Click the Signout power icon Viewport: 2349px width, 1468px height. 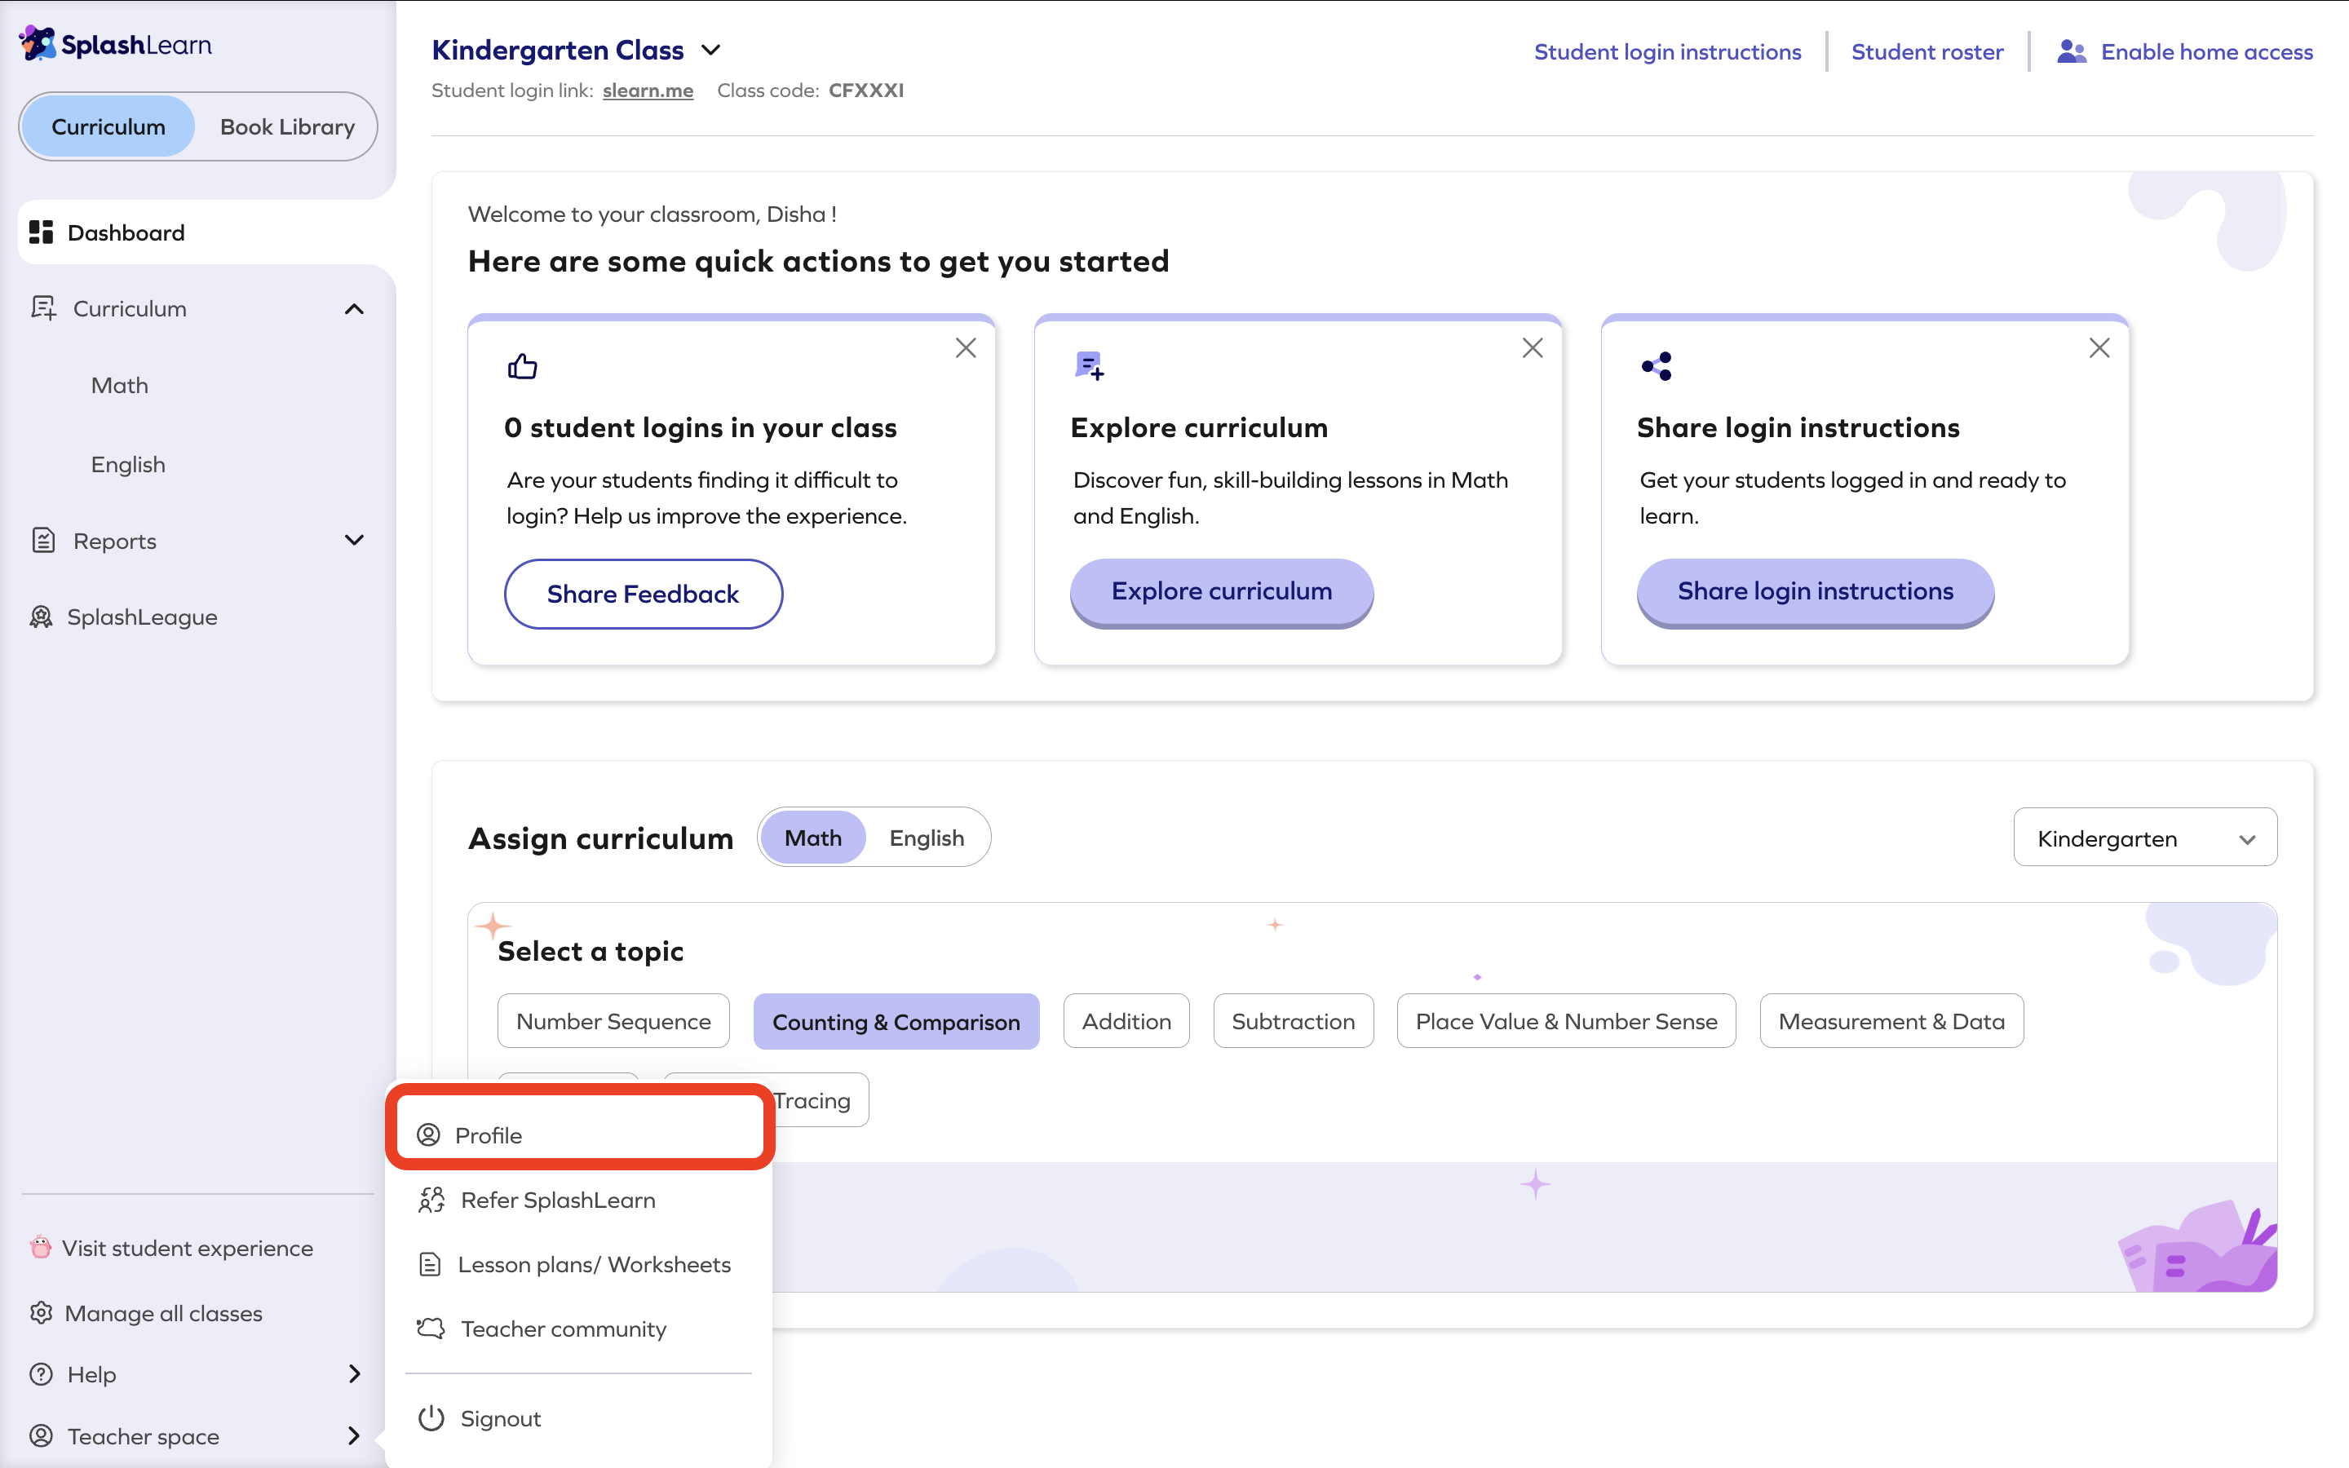(x=431, y=1418)
